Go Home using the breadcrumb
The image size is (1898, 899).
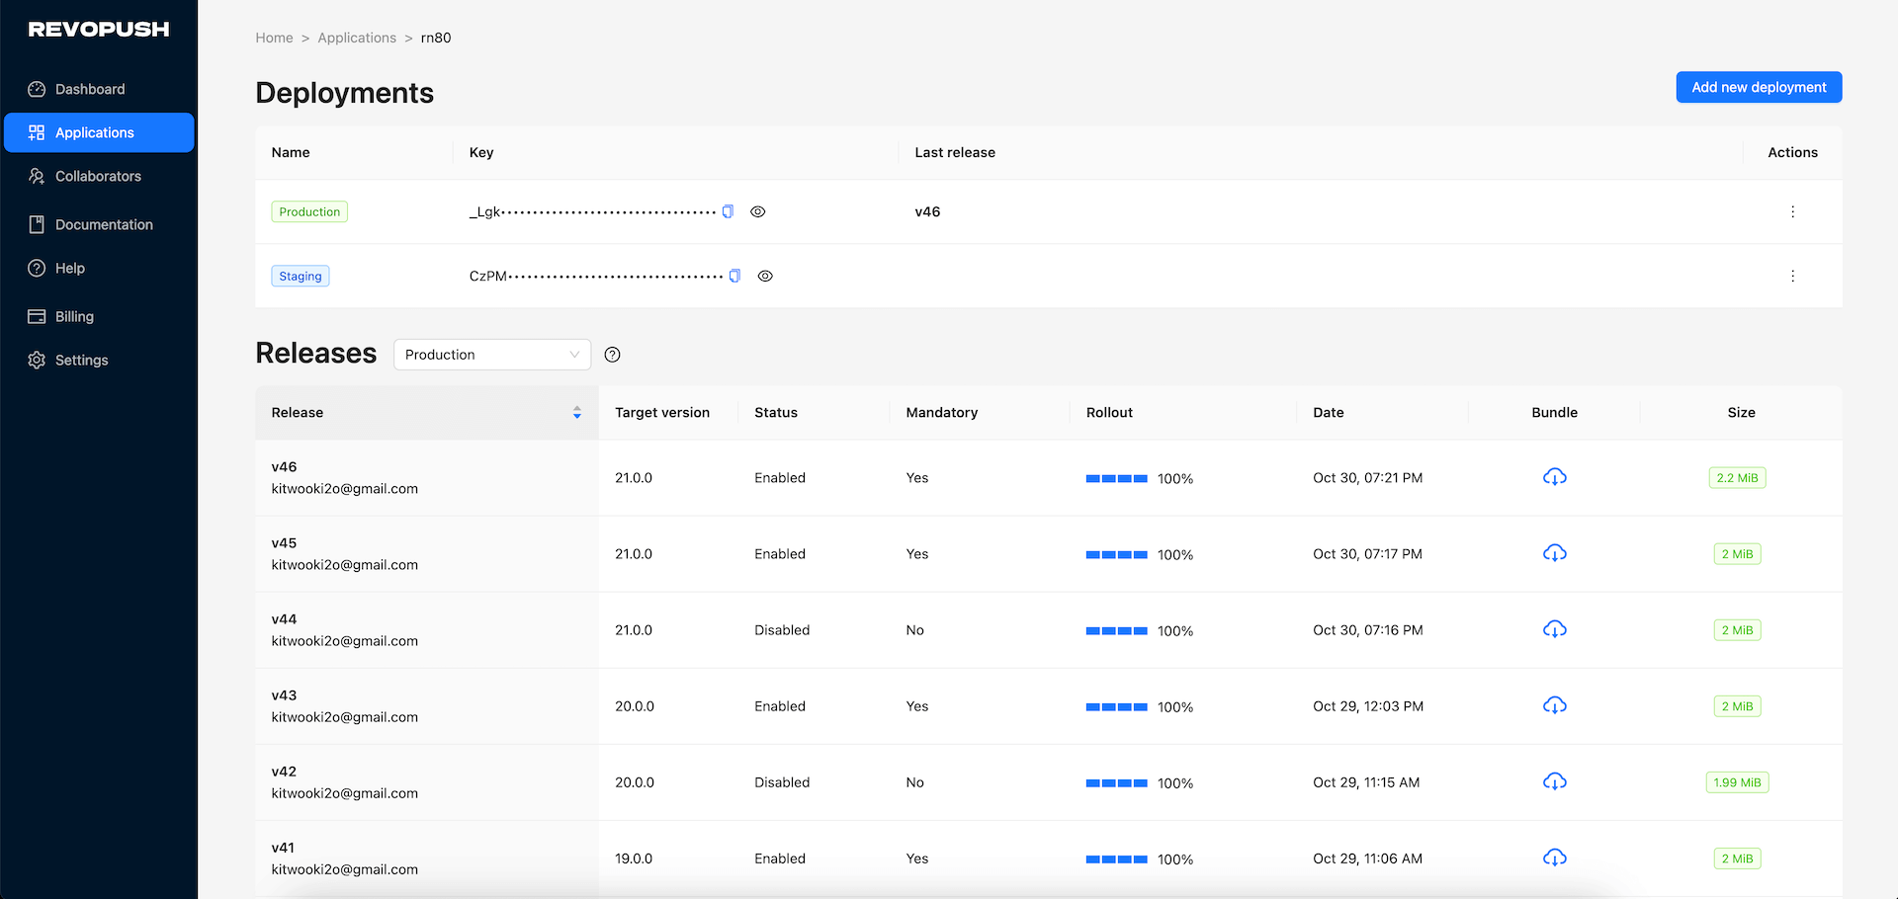point(274,38)
